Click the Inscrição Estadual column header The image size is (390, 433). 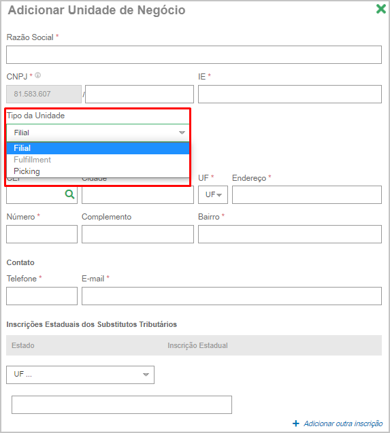click(x=197, y=345)
